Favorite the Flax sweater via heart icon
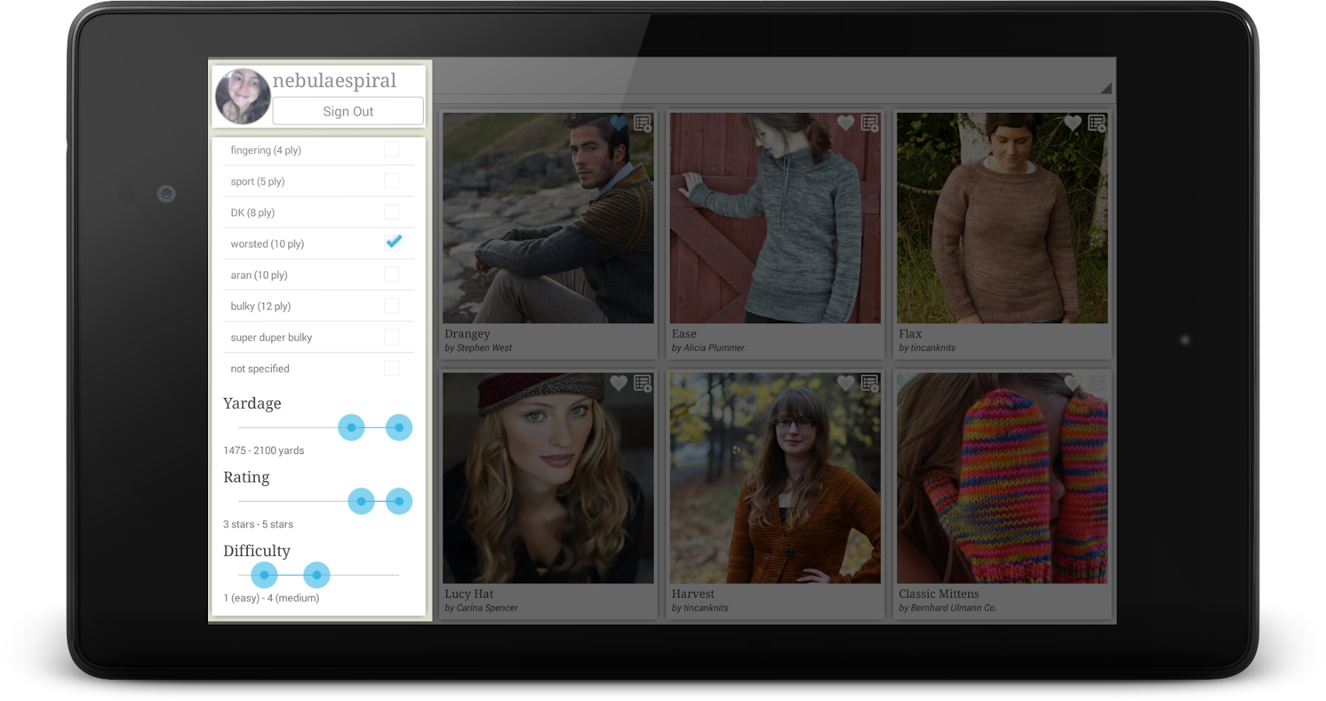Screen dimensions: 1326x701 pyautogui.click(x=1073, y=123)
